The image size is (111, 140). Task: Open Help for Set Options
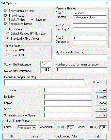[97, 136]
